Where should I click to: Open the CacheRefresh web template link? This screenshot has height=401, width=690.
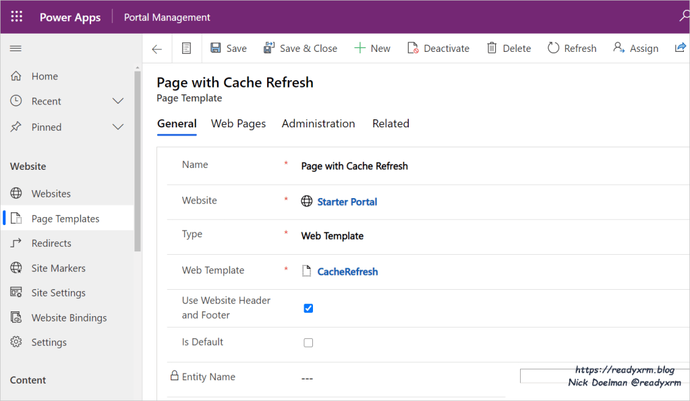[x=347, y=272]
